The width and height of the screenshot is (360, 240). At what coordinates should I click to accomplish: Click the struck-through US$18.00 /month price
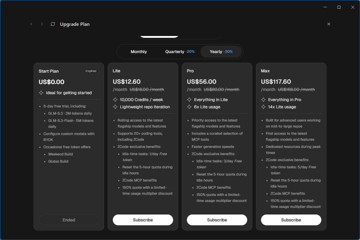pos(147,89)
